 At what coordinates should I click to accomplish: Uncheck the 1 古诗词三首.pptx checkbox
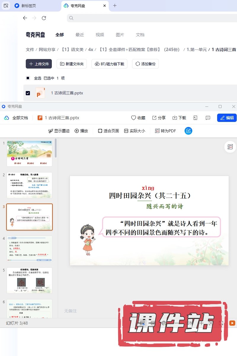pyautogui.click(x=28, y=93)
